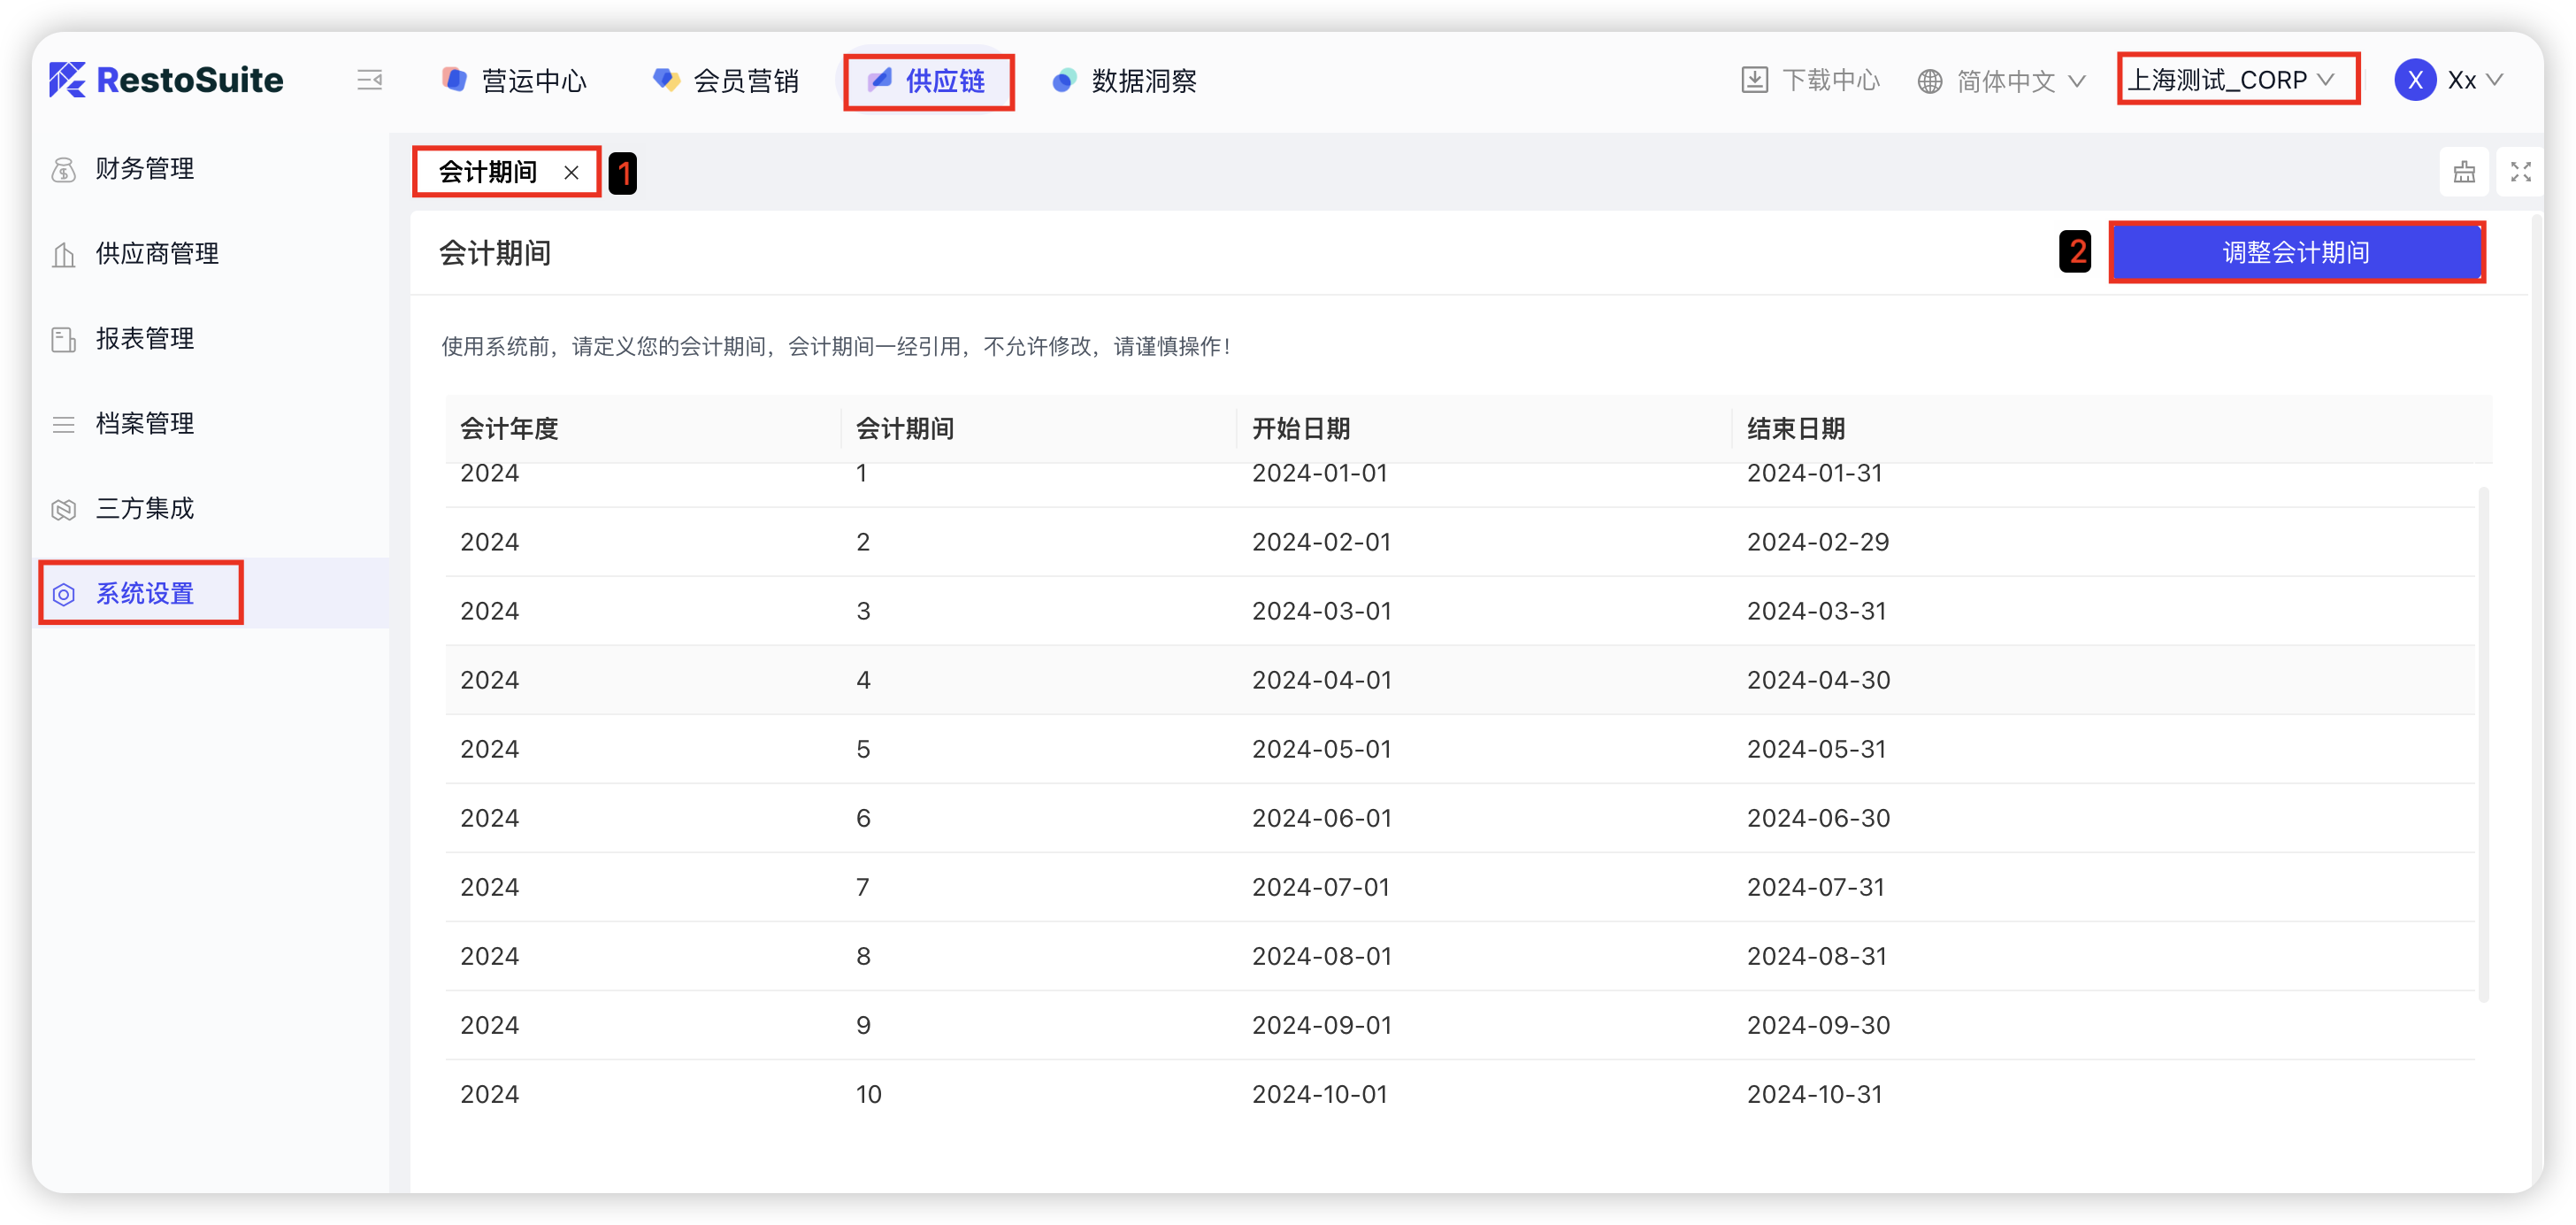Screen dimensions: 2576x1225
Task: Click the table's vertical scrollbar
Action: (x=2483, y=743)
